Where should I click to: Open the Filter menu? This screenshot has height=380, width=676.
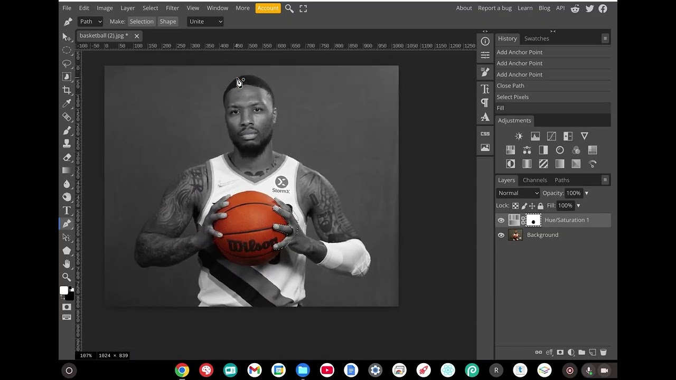pyautogui.click(x=172, y=8)
